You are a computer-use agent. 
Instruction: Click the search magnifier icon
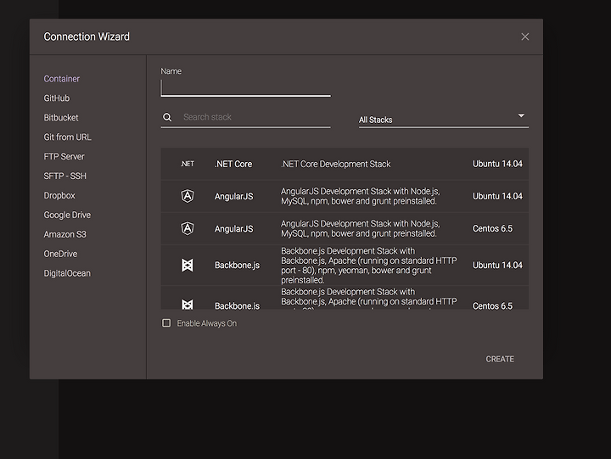coord(167,117)
